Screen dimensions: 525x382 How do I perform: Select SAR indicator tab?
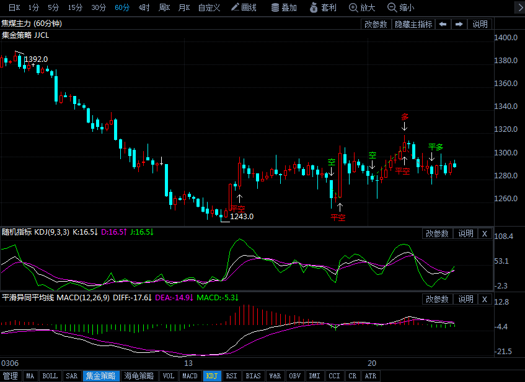pyautogui.click(x=72, y=376)
